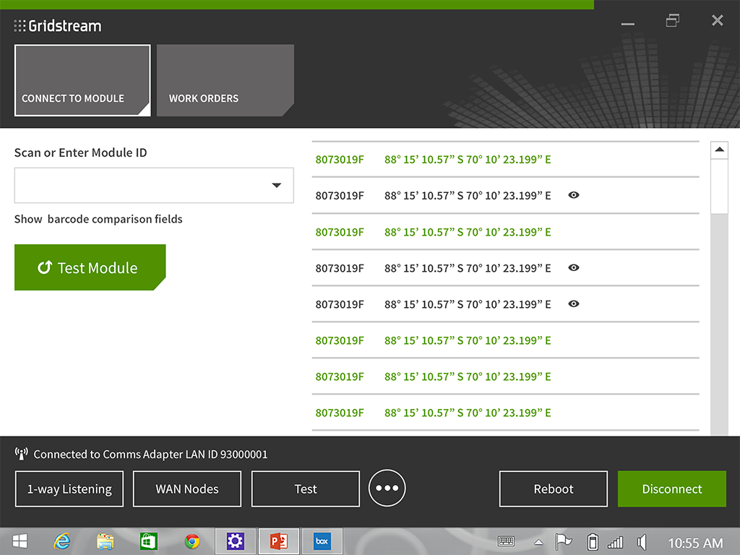The image size is (740, 555).
Task: Launch PowerPoint from the taskbar
Action: click(278, 541)
